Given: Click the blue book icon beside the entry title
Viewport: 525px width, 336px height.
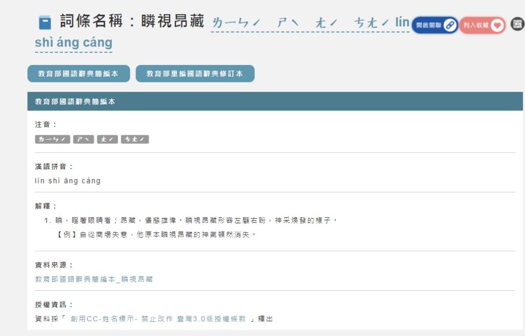Looking at the screenshot, I should (45, 23).
